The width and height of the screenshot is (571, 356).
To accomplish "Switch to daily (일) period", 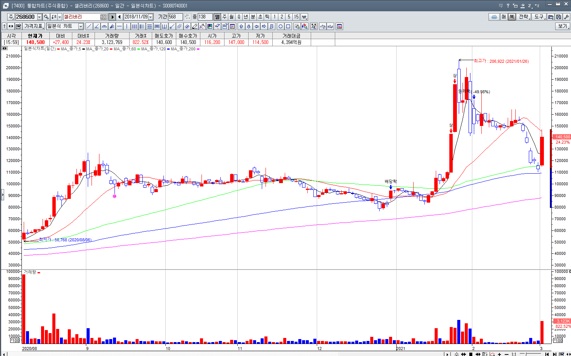I will point(217,17).
